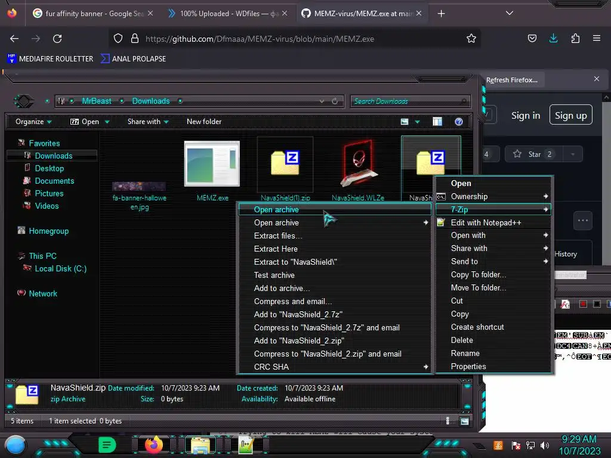
Task: Select Network in the navigation pane
Action: coord(43,294)
